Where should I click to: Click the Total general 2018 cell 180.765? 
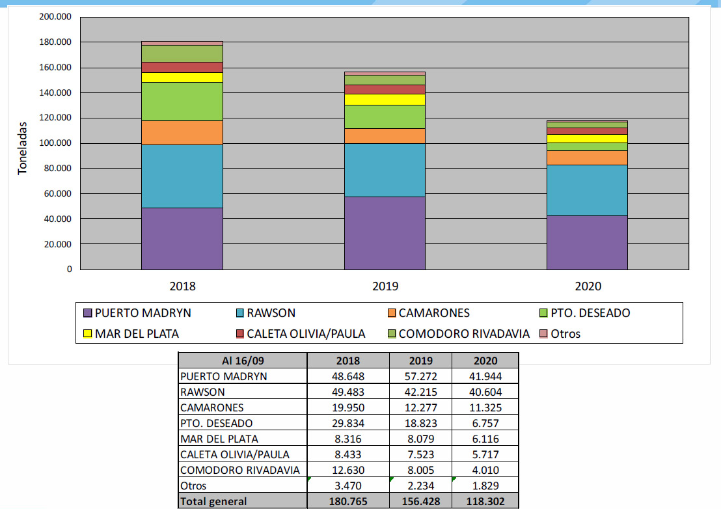pyautogui.click(x=347, y=501)
